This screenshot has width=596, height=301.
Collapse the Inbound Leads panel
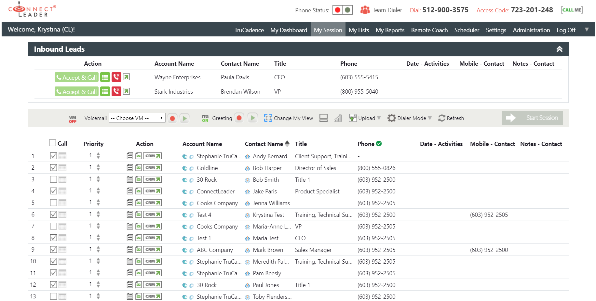559,49
